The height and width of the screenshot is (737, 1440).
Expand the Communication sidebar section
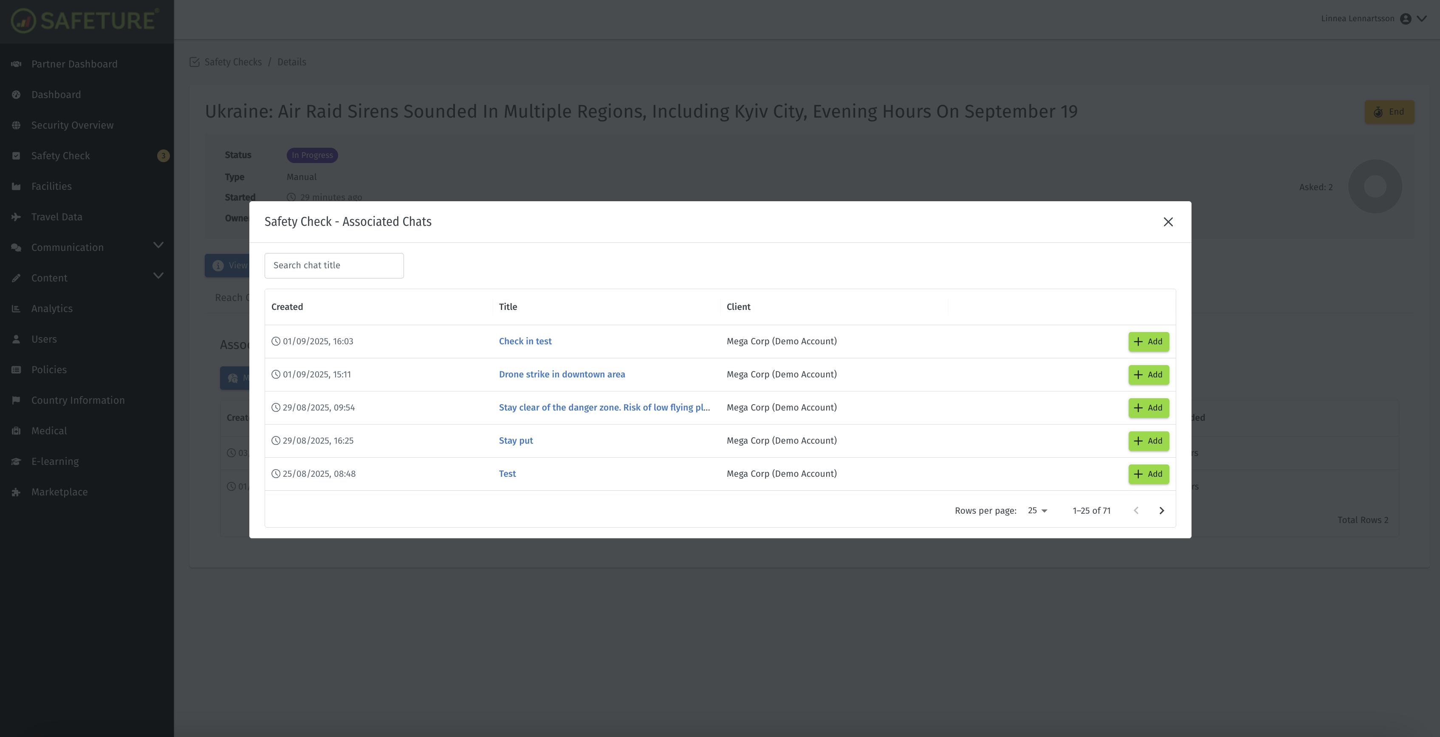158,246
